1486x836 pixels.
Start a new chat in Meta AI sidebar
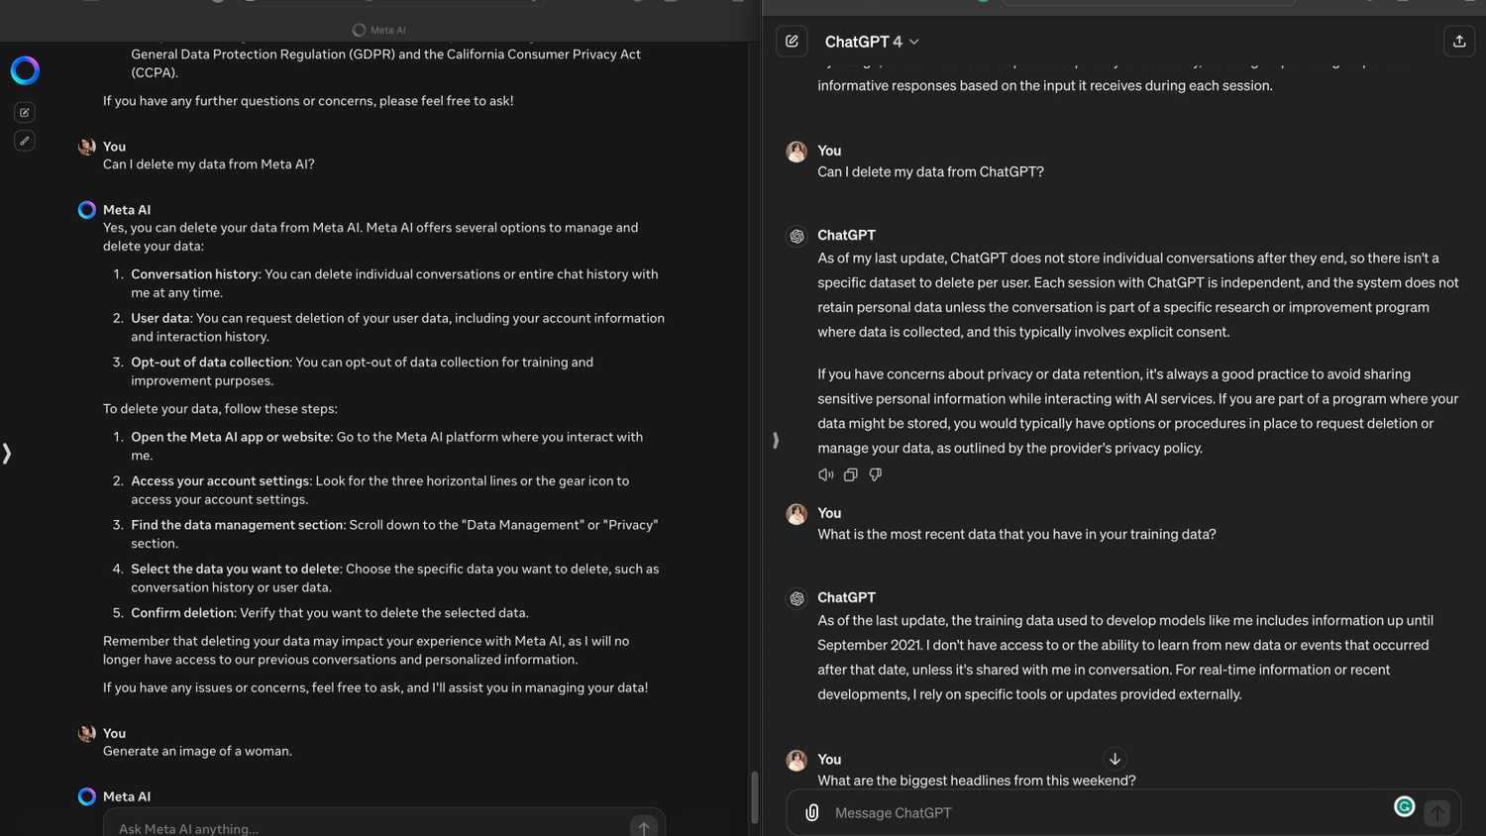pos(24,112)
